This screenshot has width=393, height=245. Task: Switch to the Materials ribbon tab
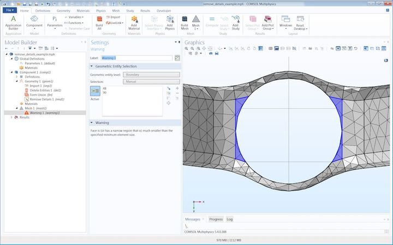pos(83,11)
